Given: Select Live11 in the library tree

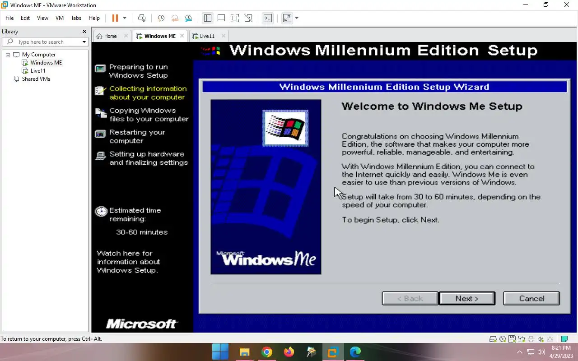Looking at the screenshot, I should coord(38,71).
